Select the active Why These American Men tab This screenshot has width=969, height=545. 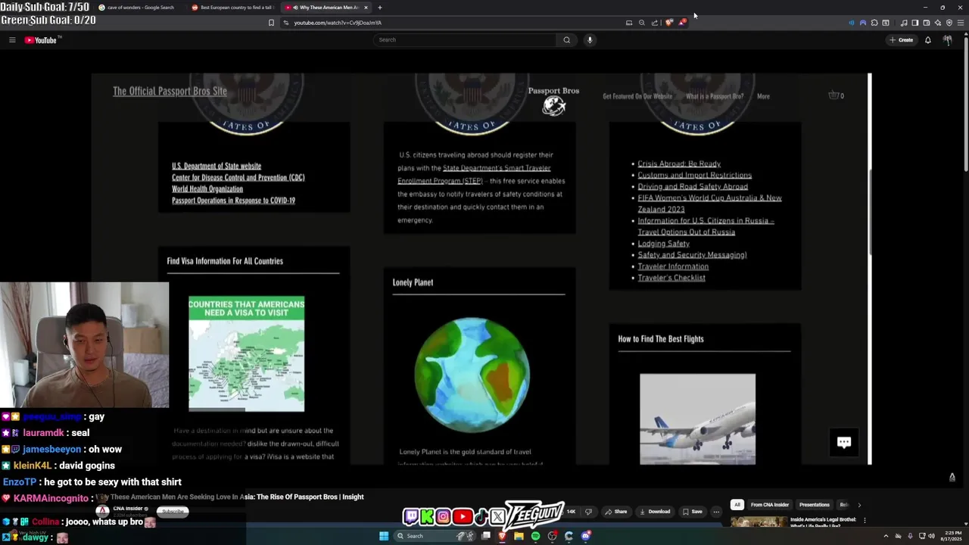pos(324,8)
